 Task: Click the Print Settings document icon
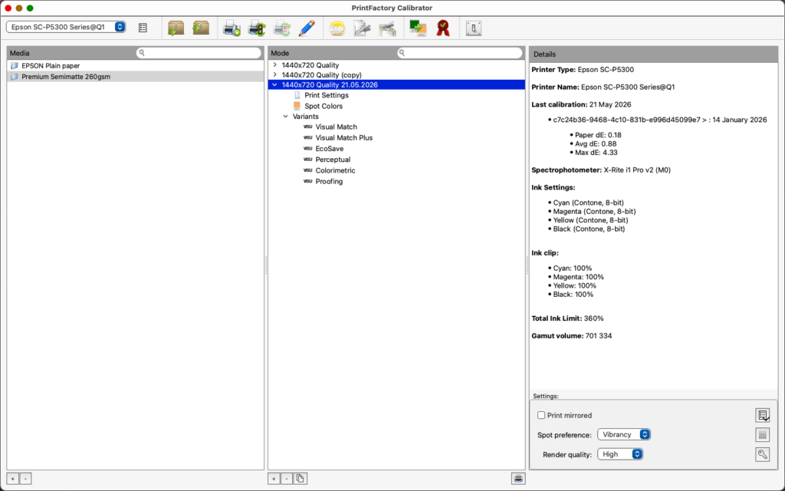tap(297, 94)
